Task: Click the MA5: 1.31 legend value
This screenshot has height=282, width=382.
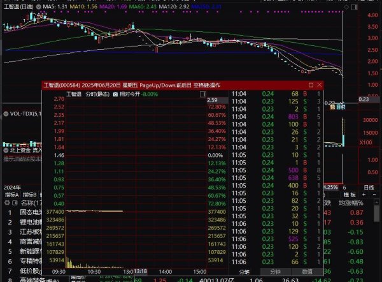Action: [55, 6]
